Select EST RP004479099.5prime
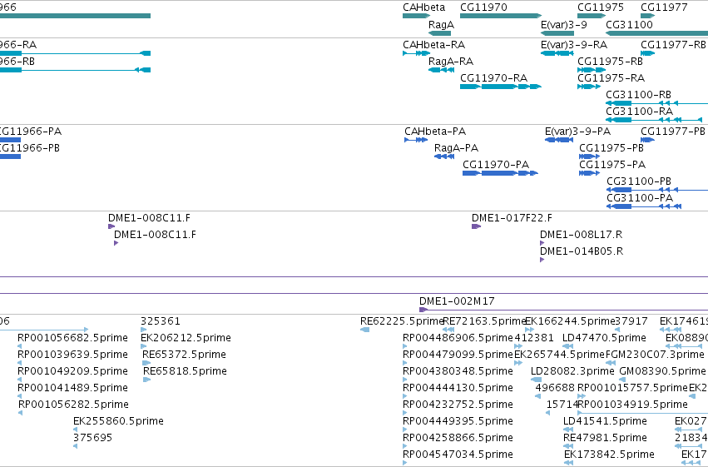The width and height of the screenshot is (708, 467). point(405,363)
